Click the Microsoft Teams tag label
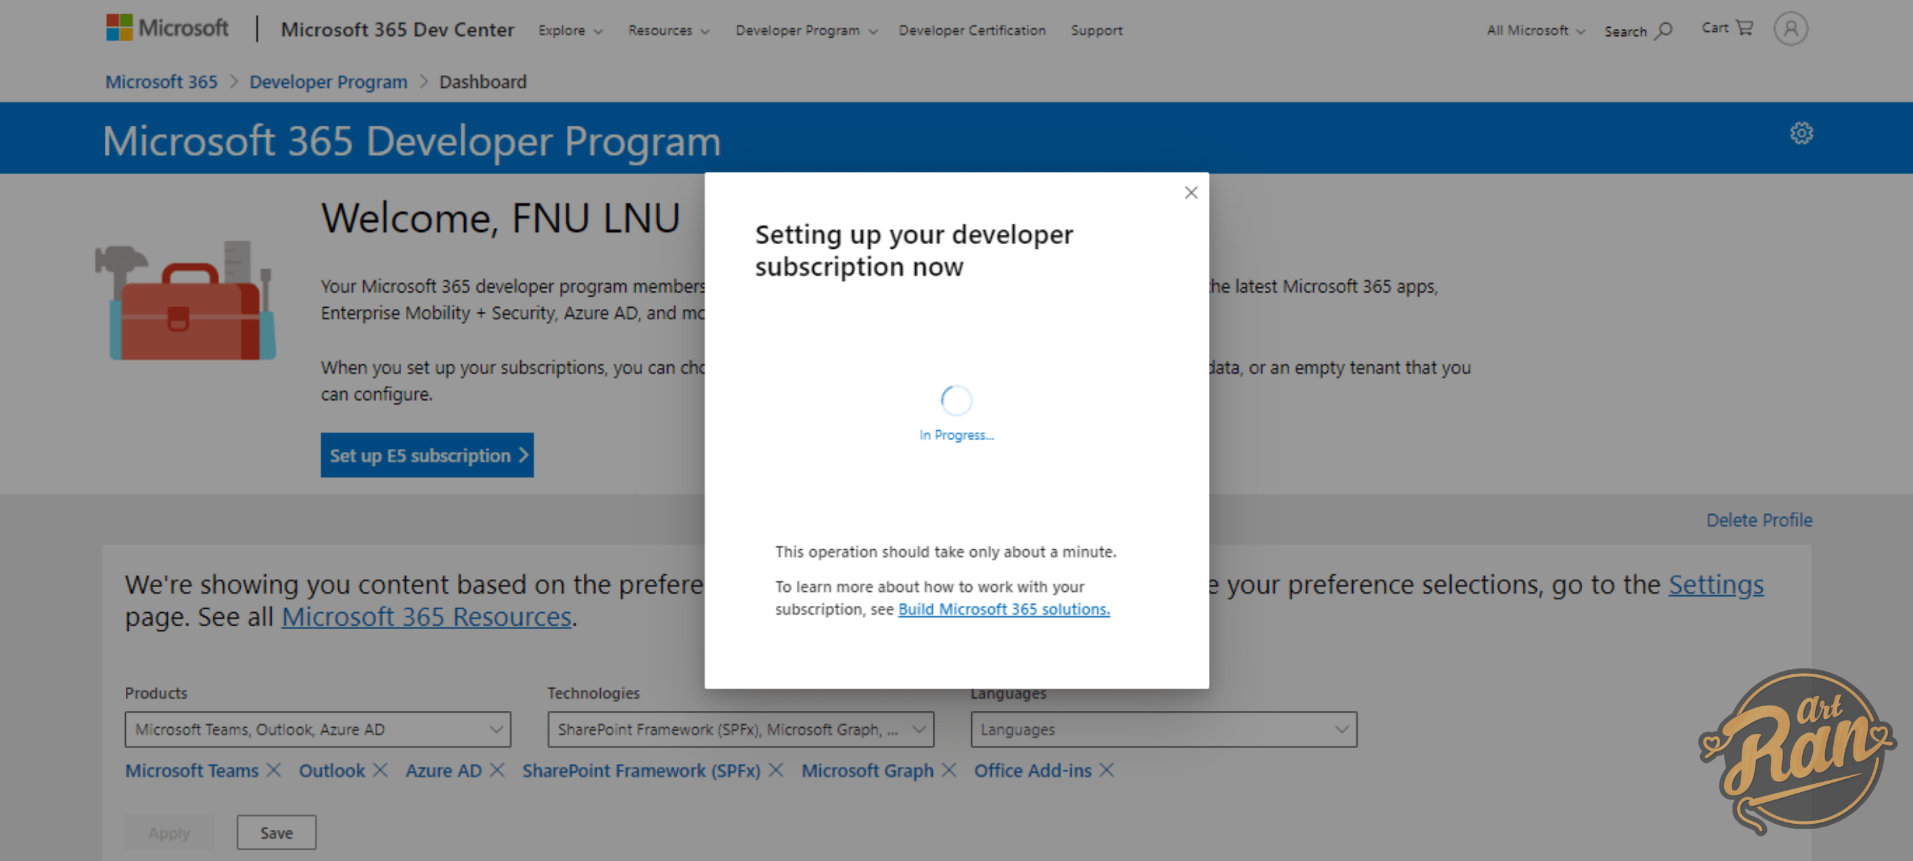The image size is (1913, 861). click(x=191, y=770)
